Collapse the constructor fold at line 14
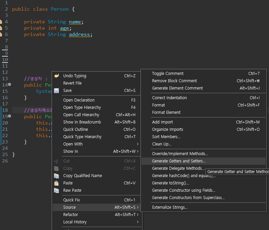The width and height of the screenshot is (269, 230). coord(10,85)
